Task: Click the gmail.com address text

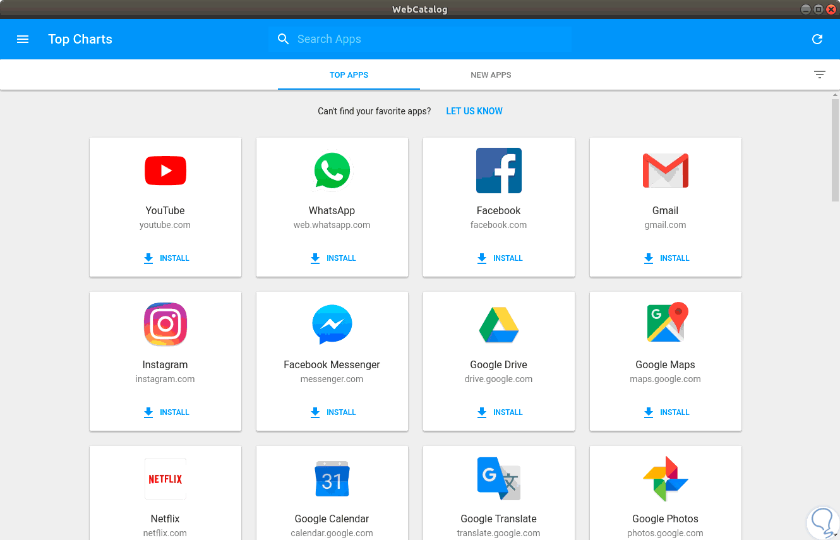Action: click(666, 225)
